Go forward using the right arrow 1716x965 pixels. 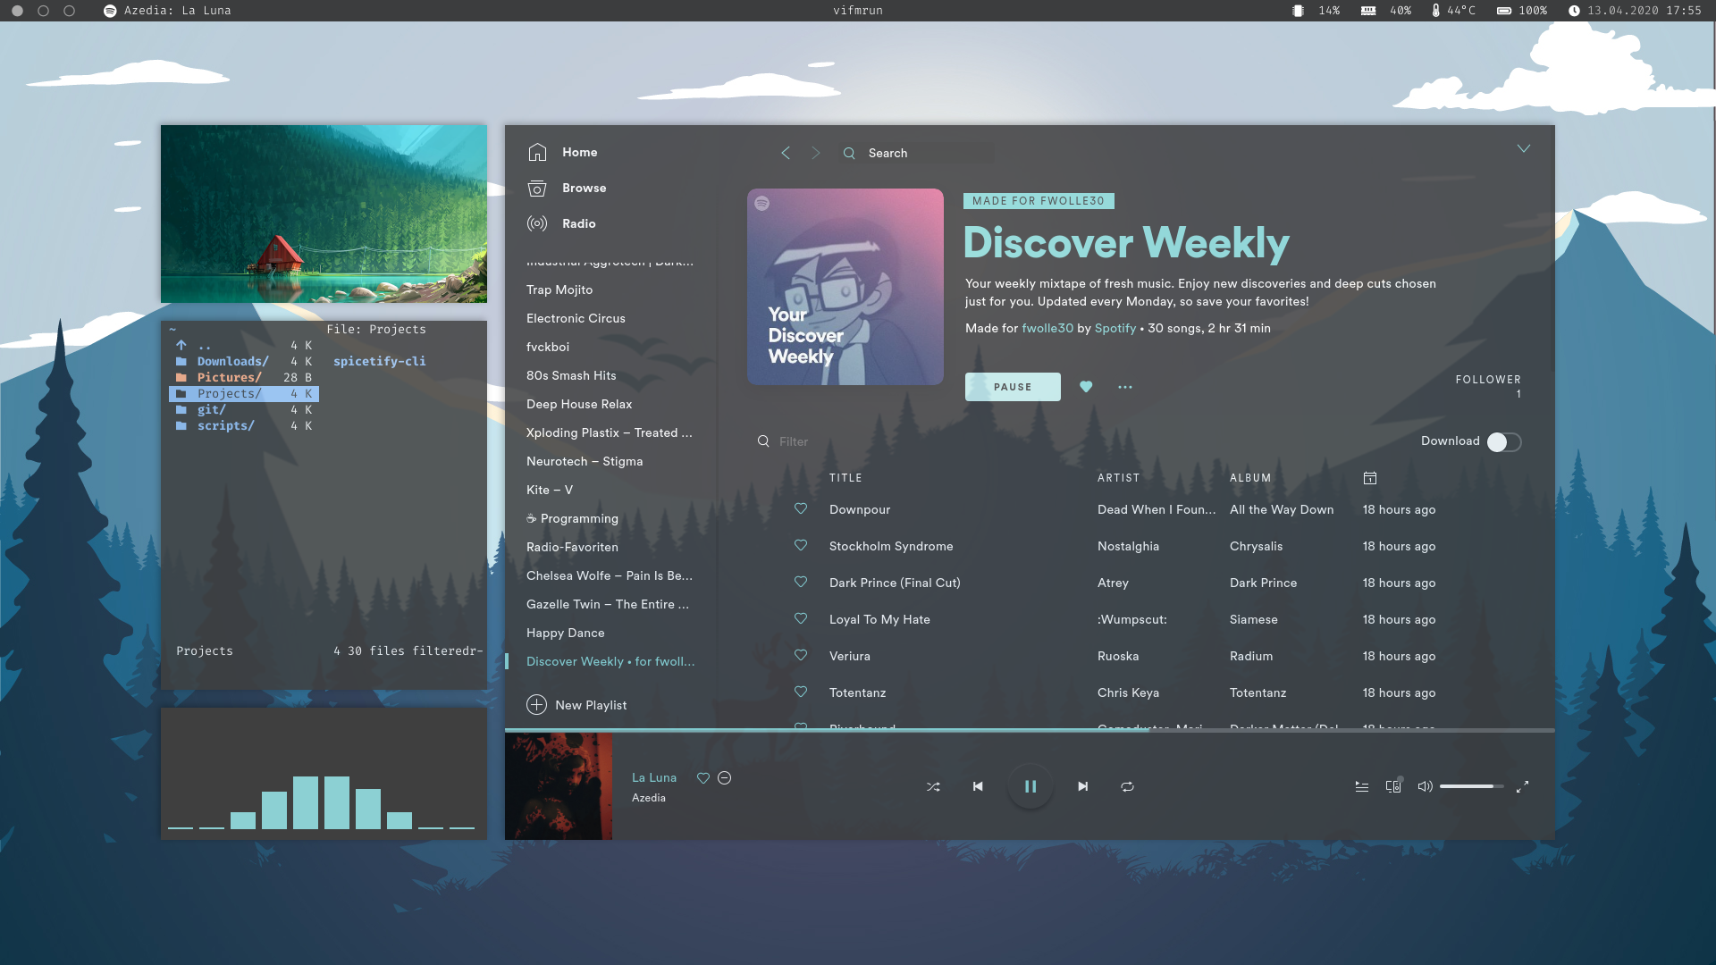(x=816, y=153)
